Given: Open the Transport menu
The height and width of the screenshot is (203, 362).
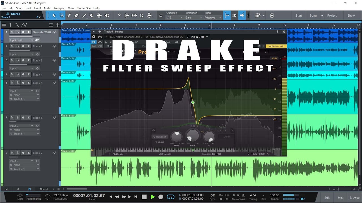Looking at the screenshot, I should click(59, 8).
